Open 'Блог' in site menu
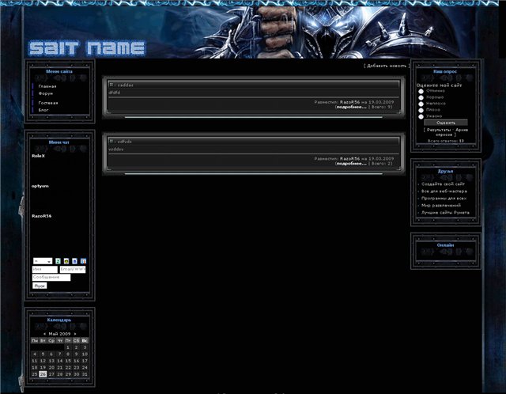506x394 pixels. pos(43,110)
